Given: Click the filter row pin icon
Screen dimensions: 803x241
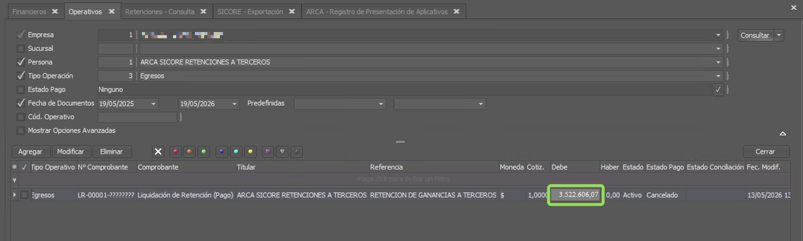Looking at the screenshot, I should pyautogui.click(x=14, y=180).
